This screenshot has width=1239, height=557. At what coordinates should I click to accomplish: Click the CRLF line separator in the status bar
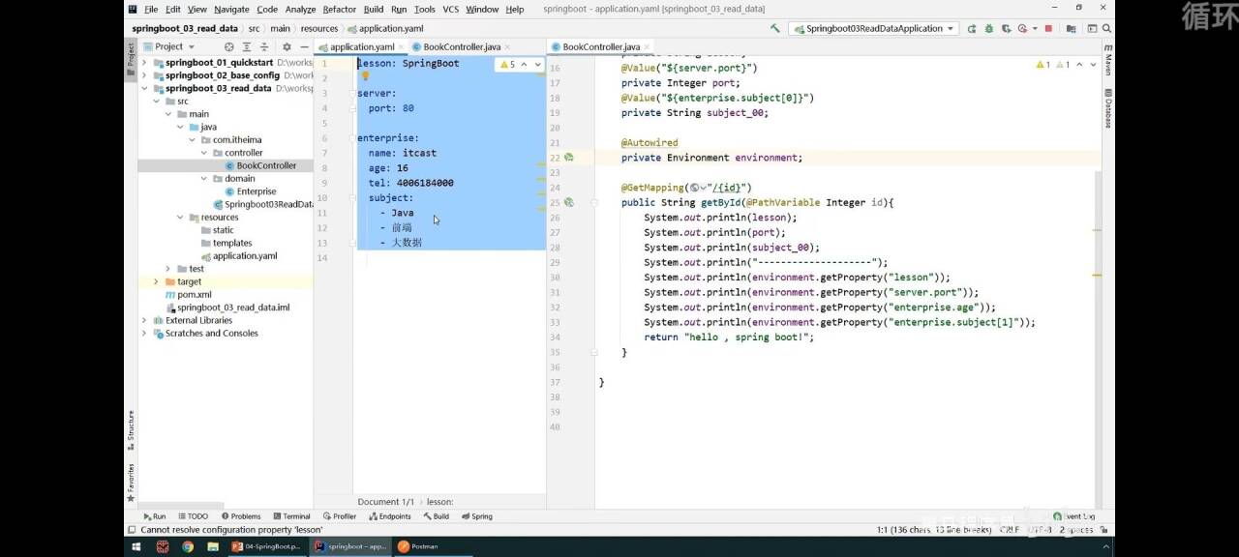coord(1010,530)
